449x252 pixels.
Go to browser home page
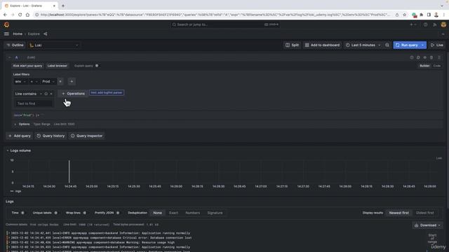click(x=27, y=15)
